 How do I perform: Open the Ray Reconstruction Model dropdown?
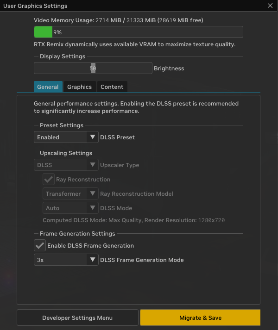[x=70, y=193]
